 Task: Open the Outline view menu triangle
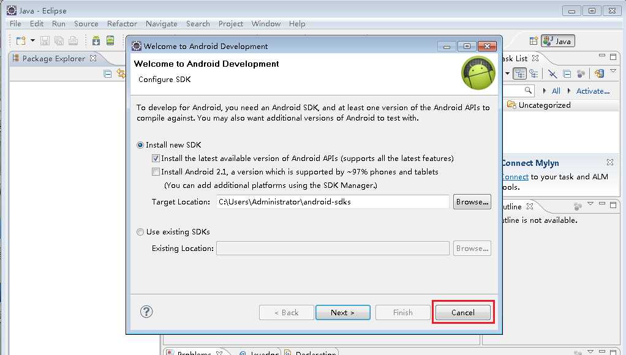[x=590, y=204]
